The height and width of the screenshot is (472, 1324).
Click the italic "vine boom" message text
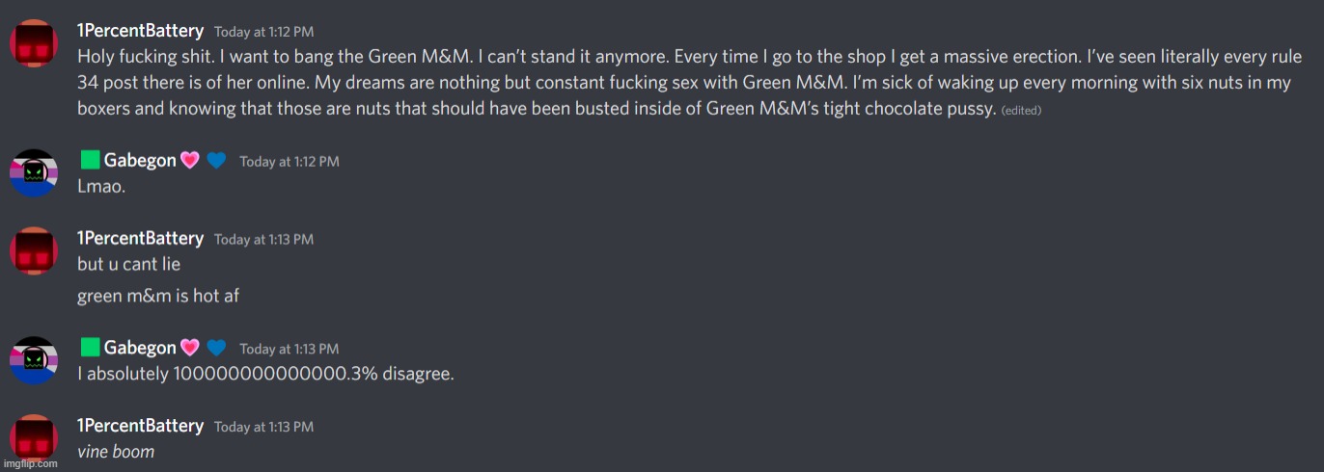pos(116,451)
